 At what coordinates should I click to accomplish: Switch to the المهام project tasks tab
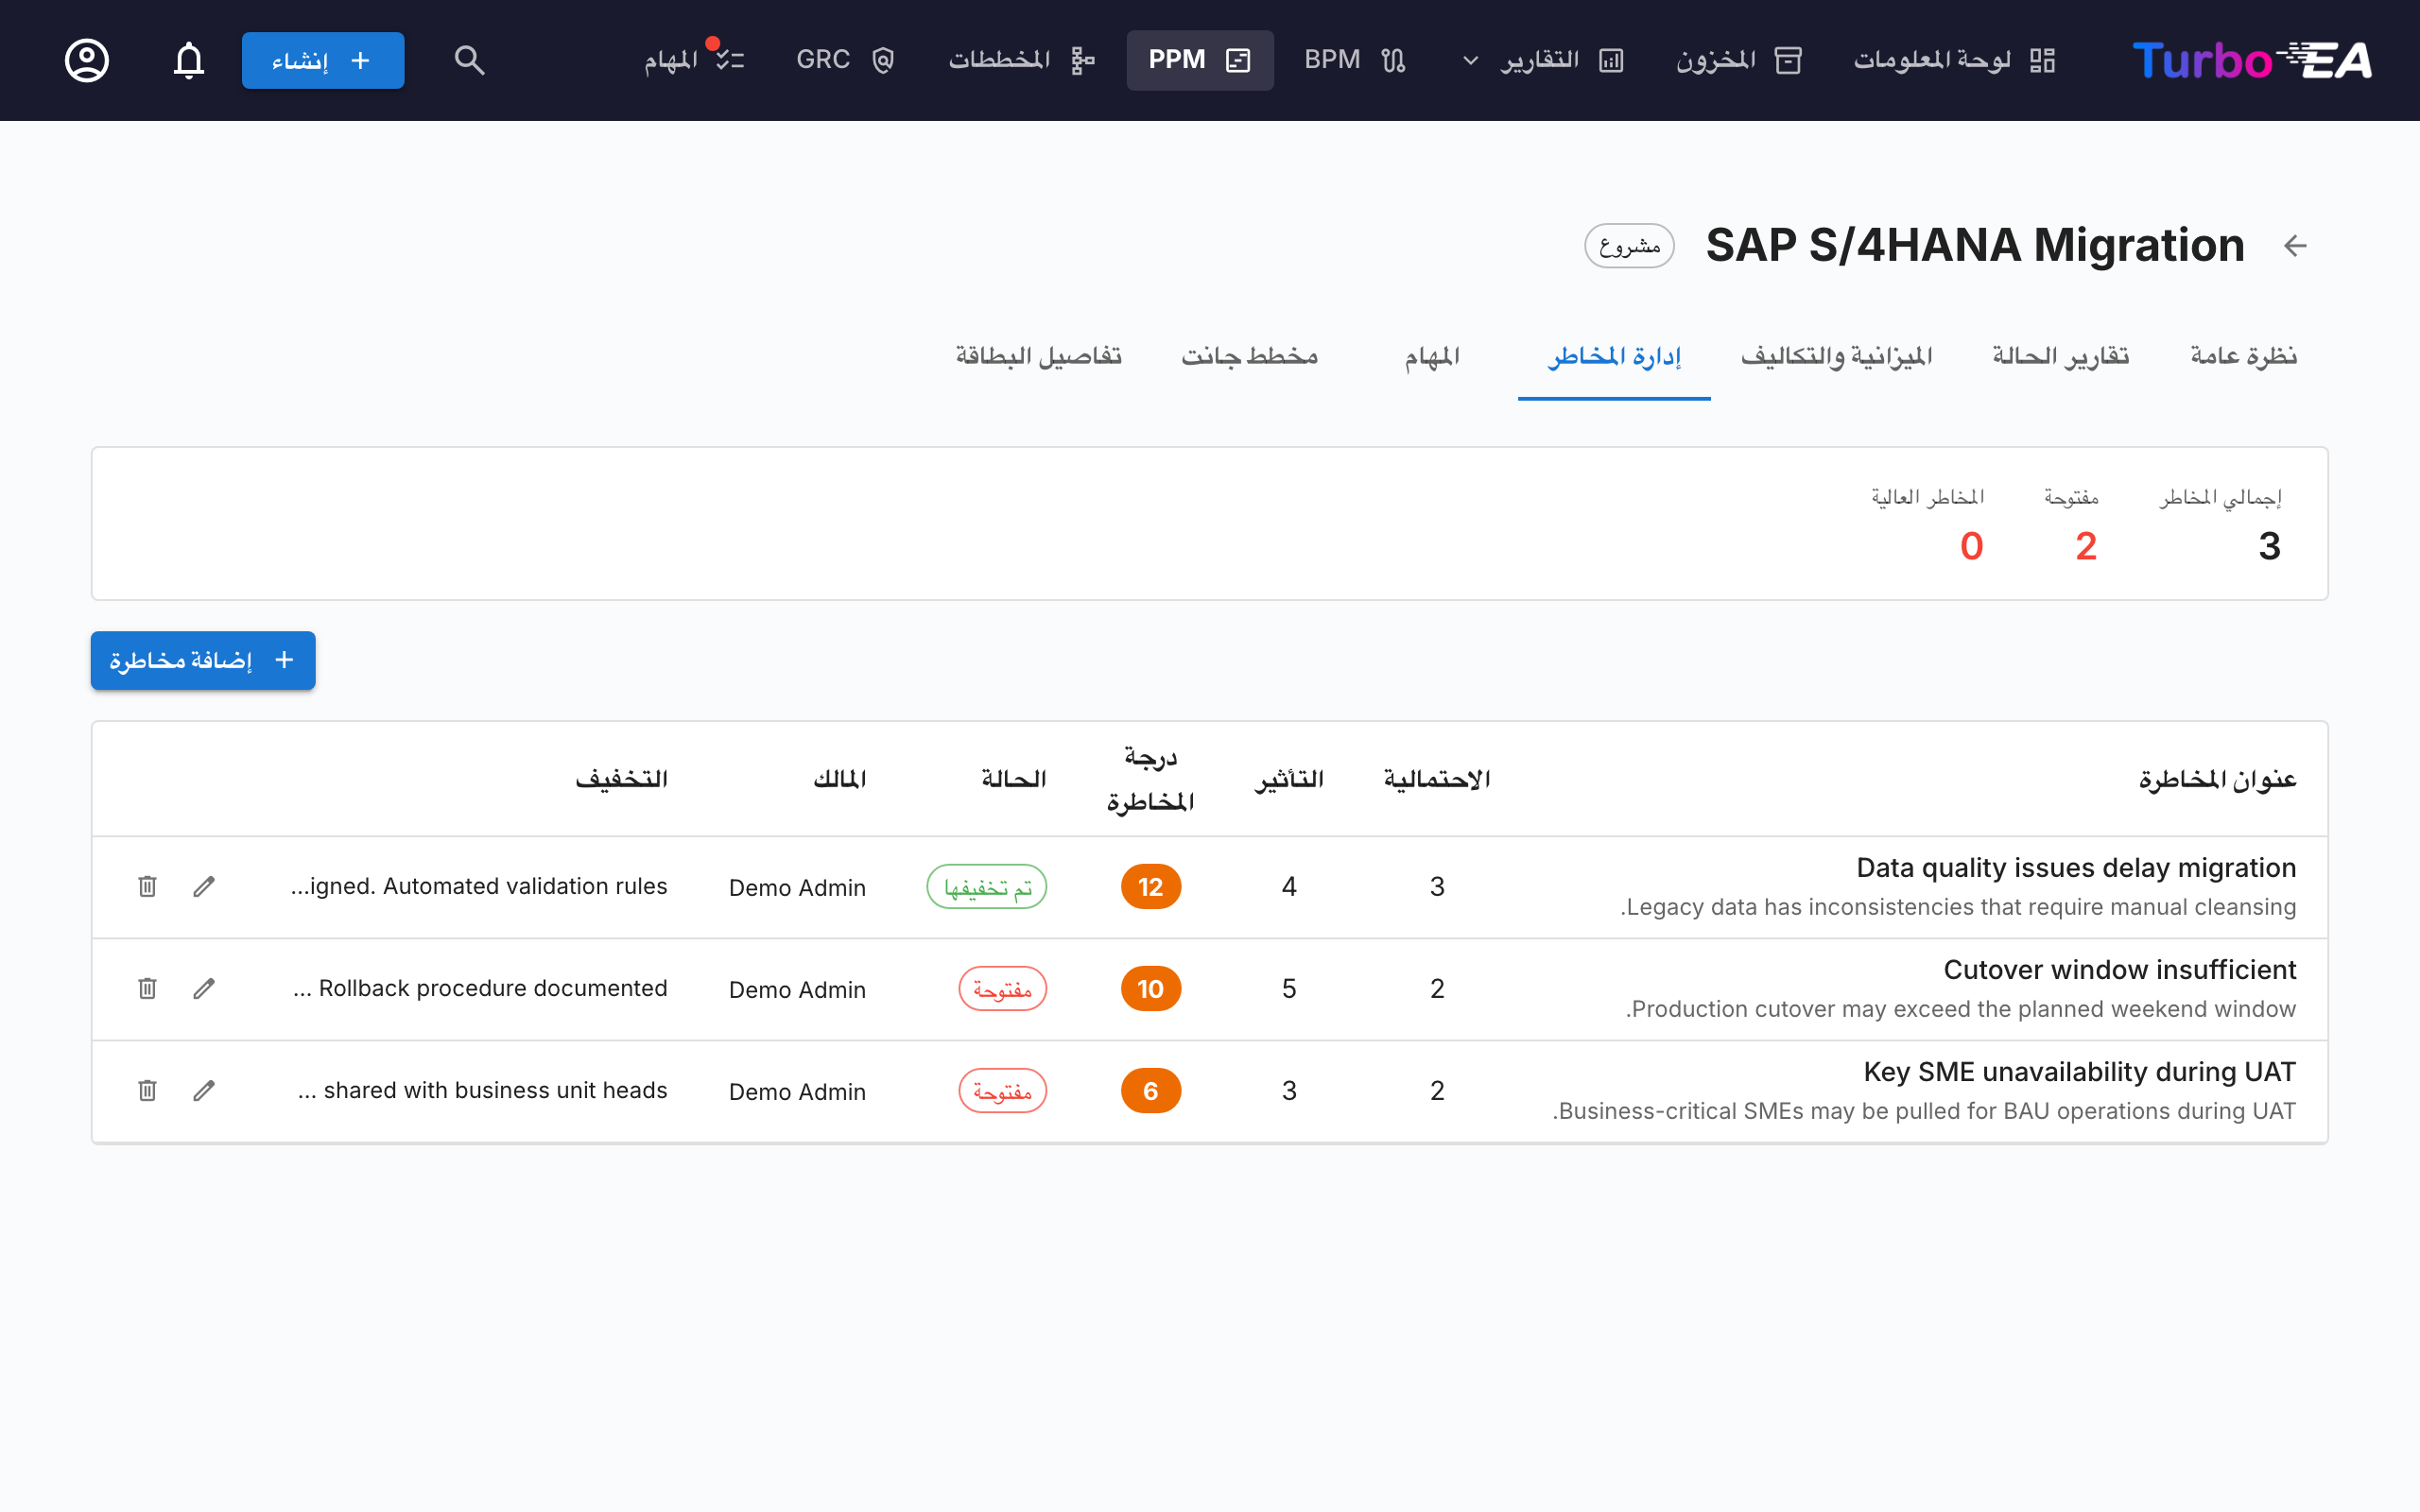coord(1432,356)
